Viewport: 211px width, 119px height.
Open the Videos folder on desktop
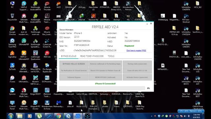(x=116, y=104)
